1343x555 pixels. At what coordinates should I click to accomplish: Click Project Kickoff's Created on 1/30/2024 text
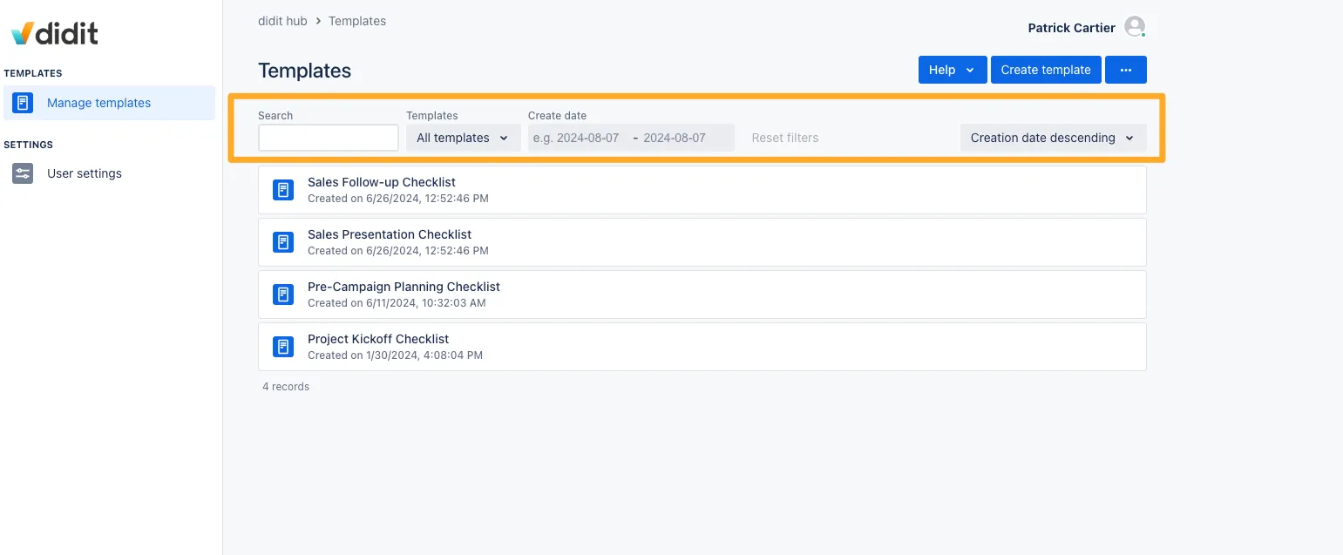395,355
